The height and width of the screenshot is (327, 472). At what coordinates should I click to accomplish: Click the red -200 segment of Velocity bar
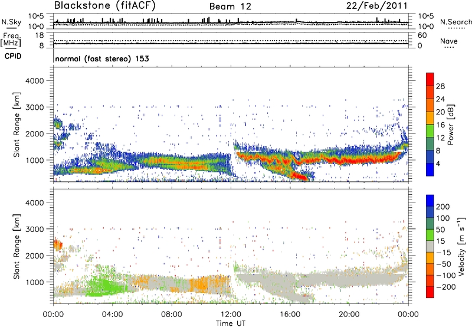click(430, 292)
